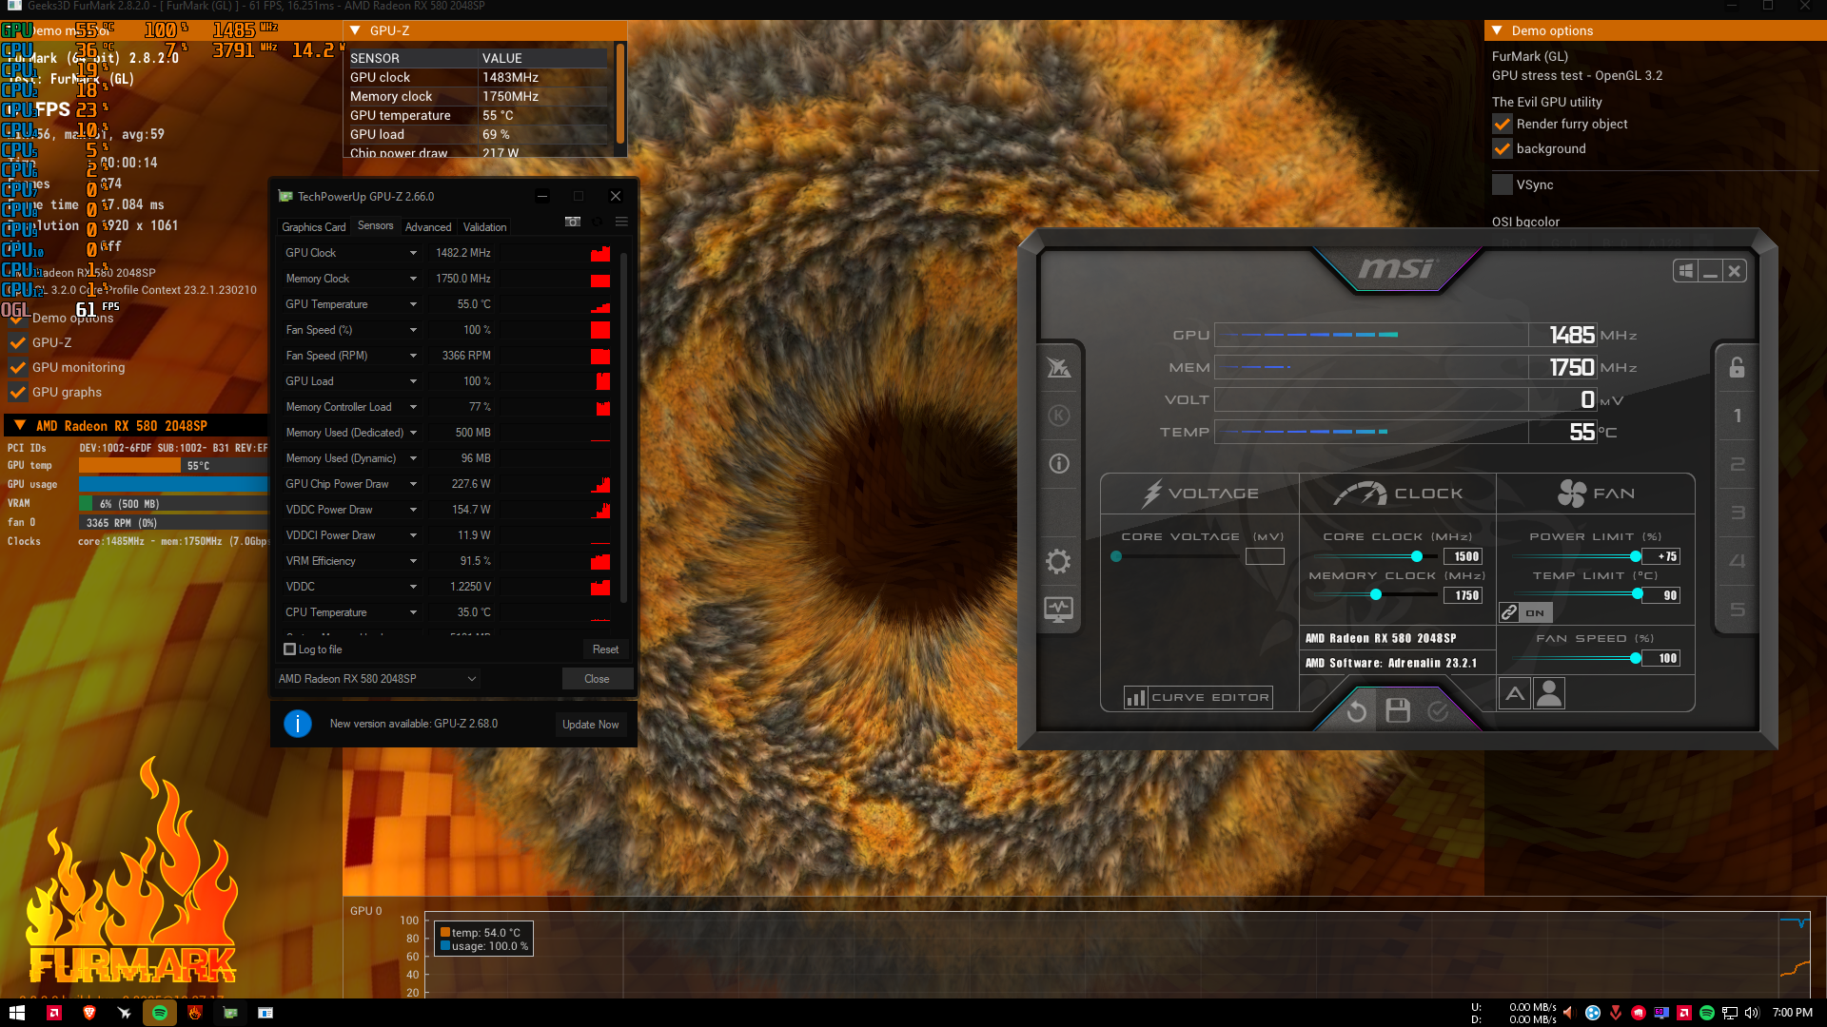Open the GPU Temperature sensor dropdown
Screen dimensions: 1827x1027
point(413,304)
